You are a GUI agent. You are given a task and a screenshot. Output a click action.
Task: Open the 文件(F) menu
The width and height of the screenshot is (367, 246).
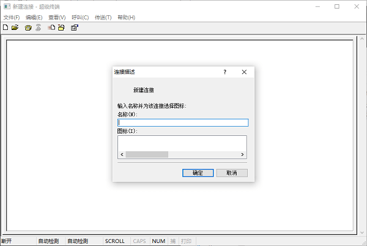pyautogui.click(x=12, y=17)
